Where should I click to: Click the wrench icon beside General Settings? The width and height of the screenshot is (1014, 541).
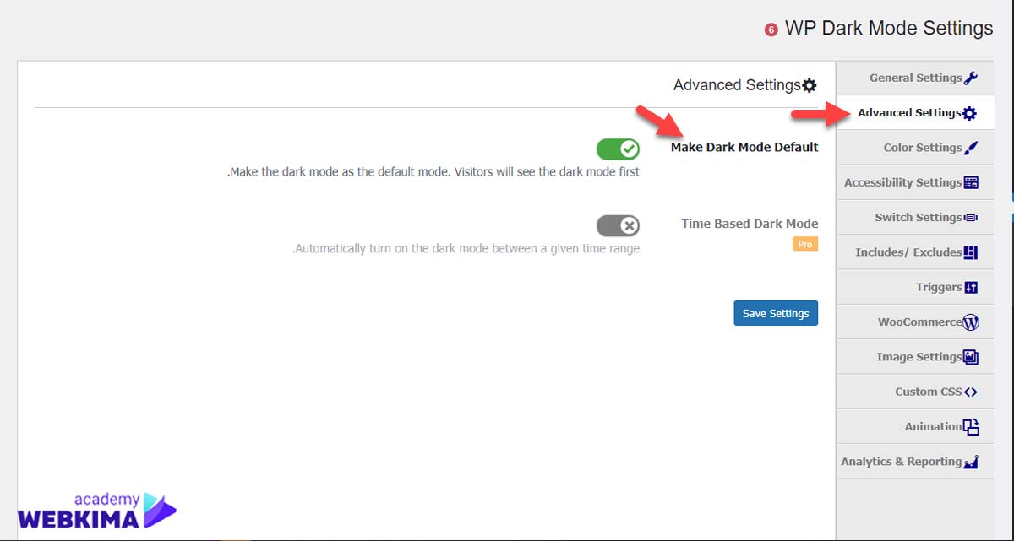click(x=971, y=78)
